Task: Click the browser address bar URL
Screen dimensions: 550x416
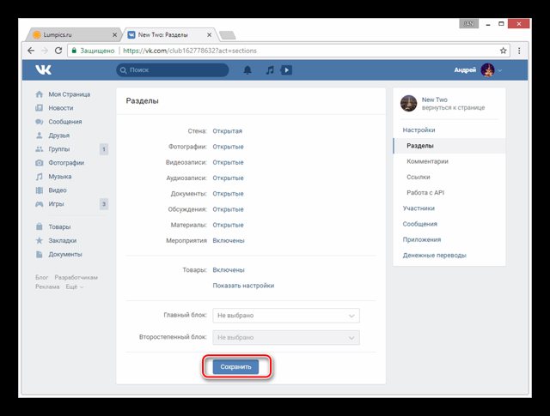Action: coord(190,51)
